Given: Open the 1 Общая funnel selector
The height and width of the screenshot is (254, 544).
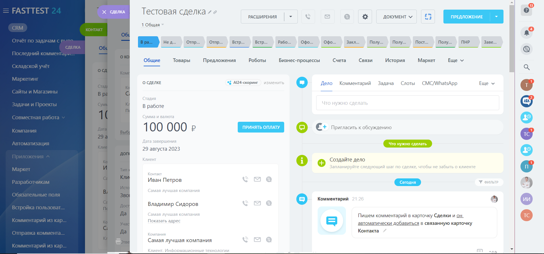Looking at the screenshot, I should [153, 25].
